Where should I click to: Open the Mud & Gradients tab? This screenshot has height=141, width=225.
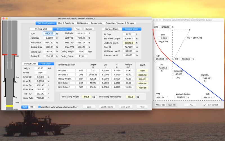click(66, 23)
